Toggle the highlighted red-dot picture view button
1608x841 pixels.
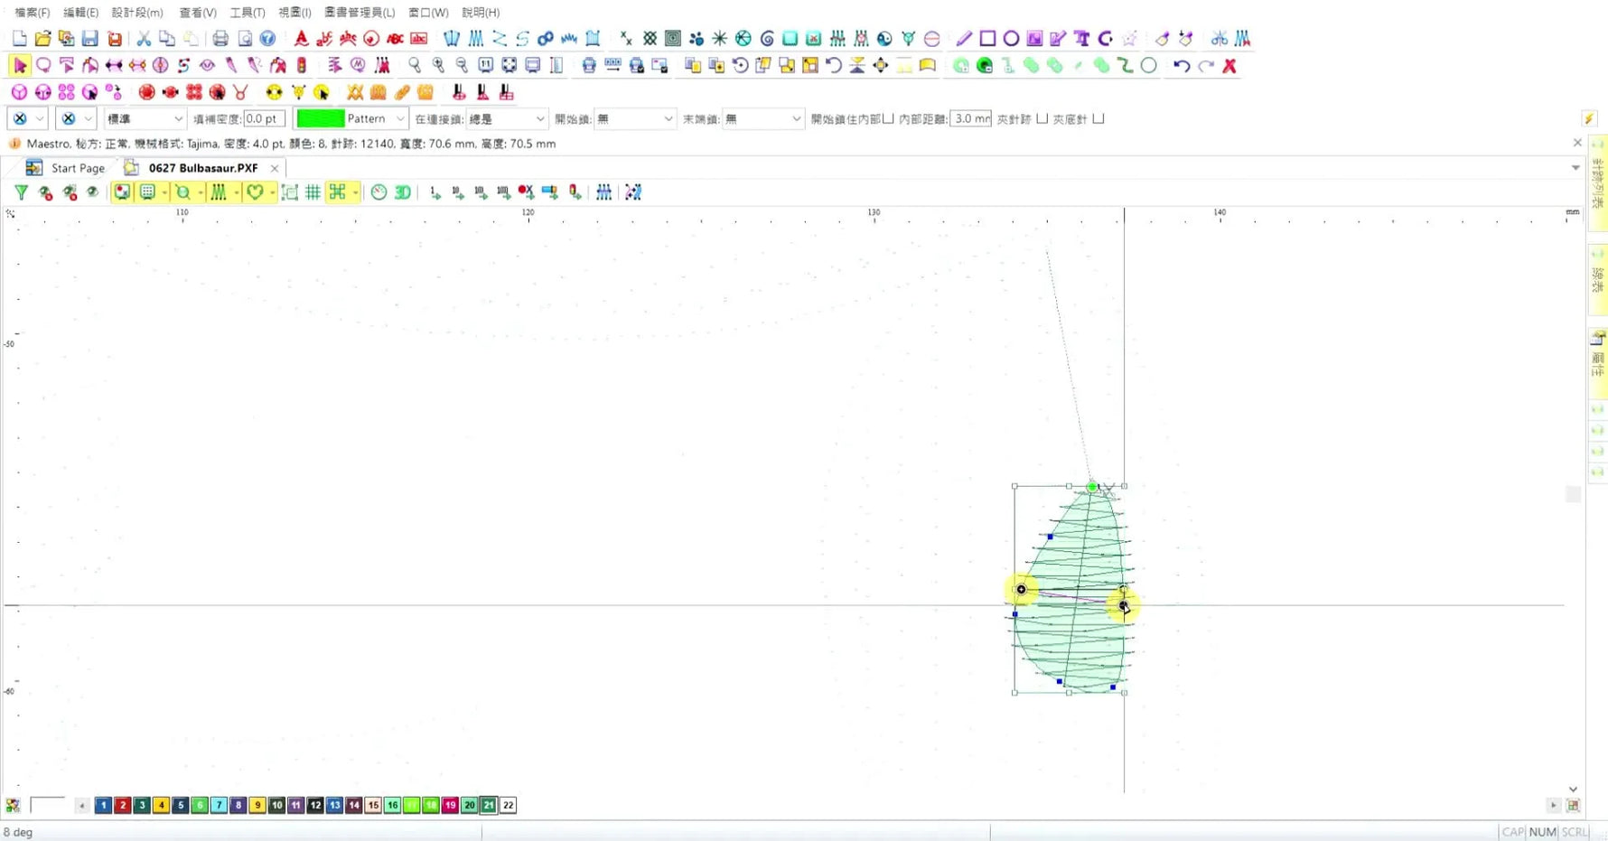pos(122,192)
